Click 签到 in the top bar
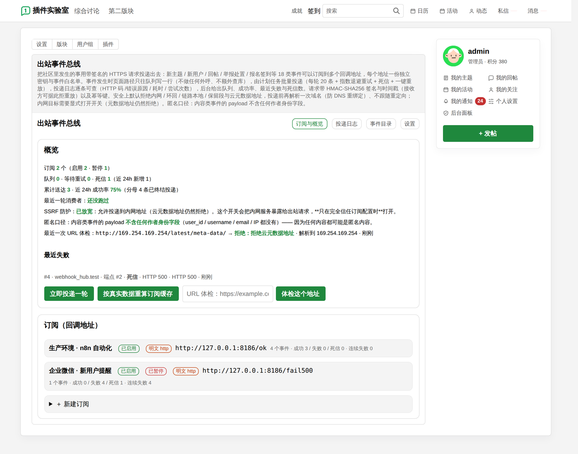 [x=314, y=11]
